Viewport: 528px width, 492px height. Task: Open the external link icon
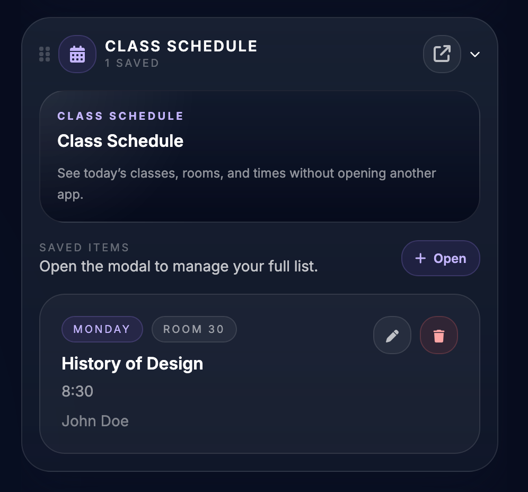(442, 54)
